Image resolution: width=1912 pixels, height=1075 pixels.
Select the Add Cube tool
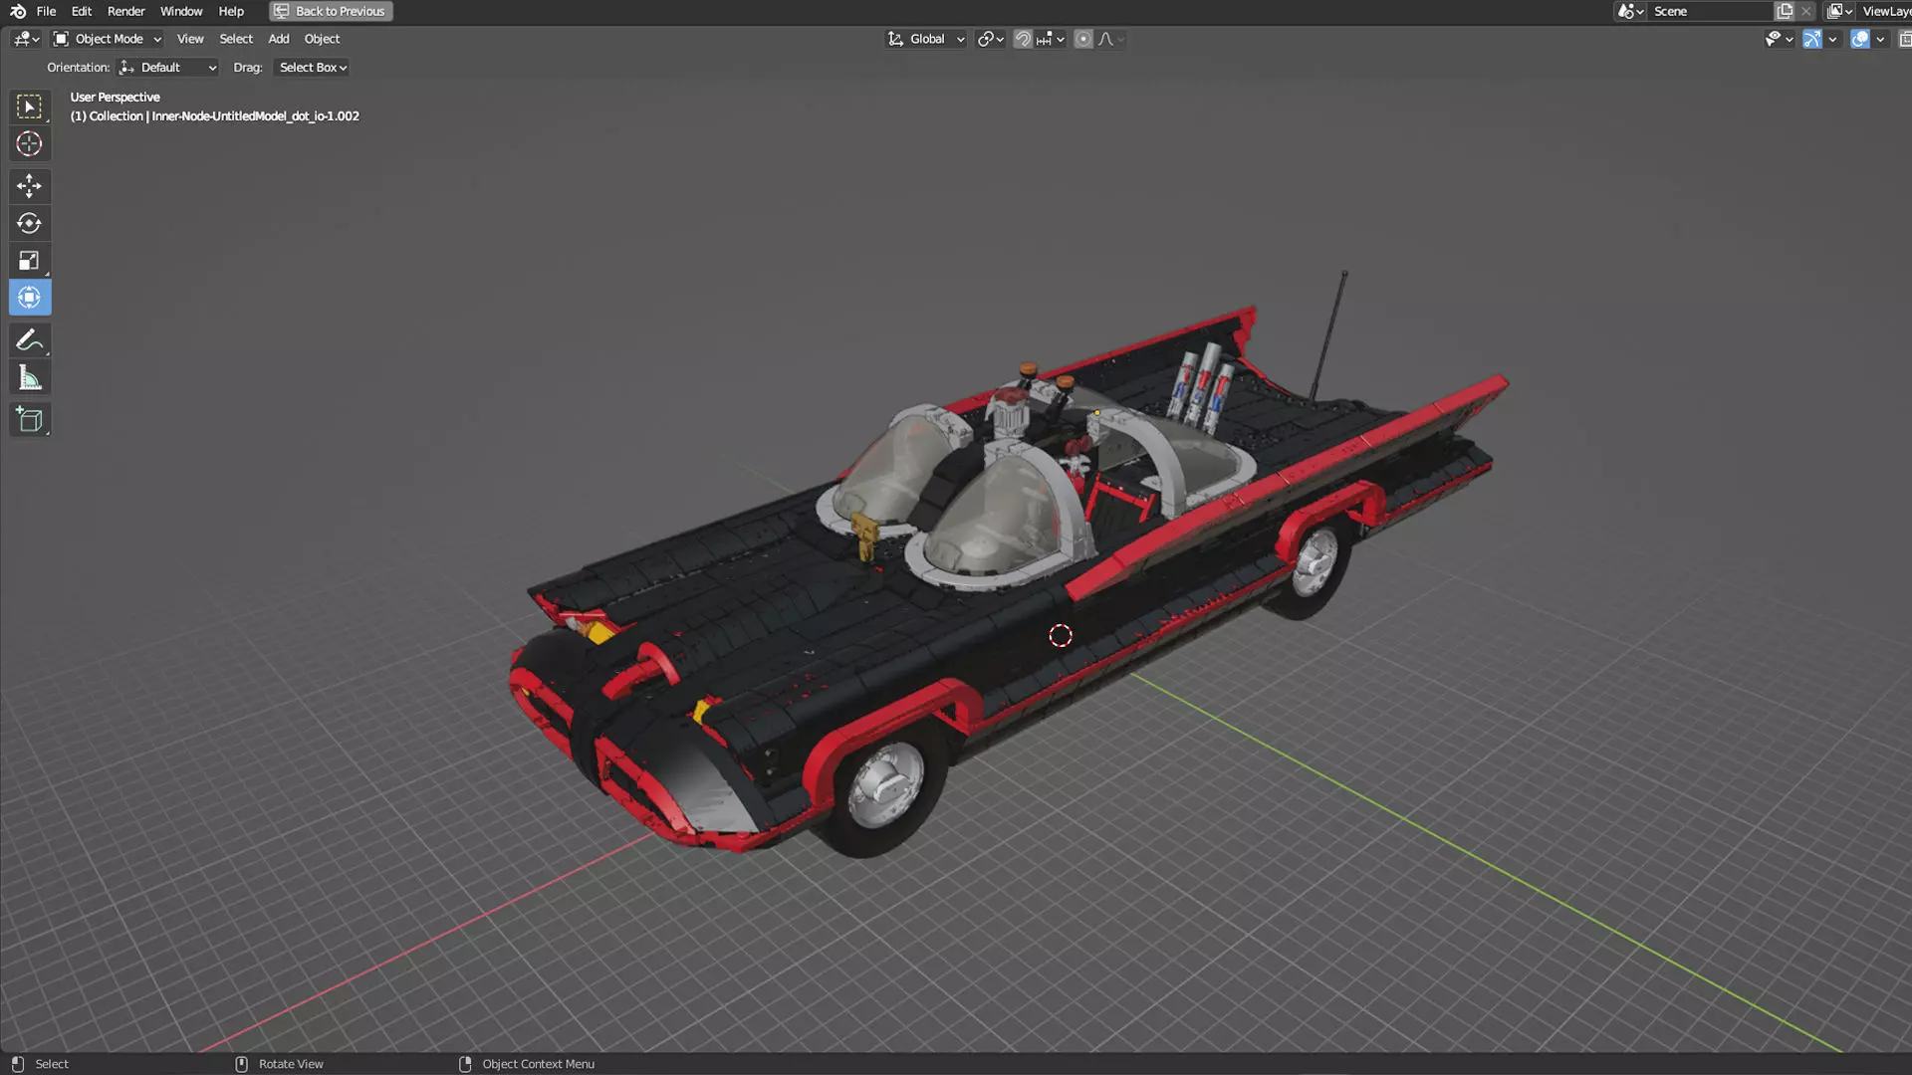click(29, 420)
